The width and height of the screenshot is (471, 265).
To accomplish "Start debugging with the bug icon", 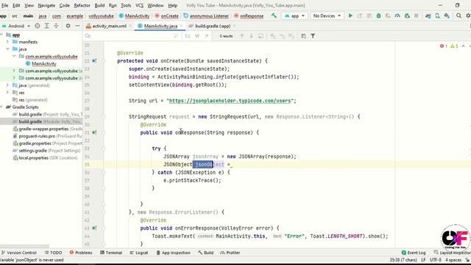I will click(378, 15).
